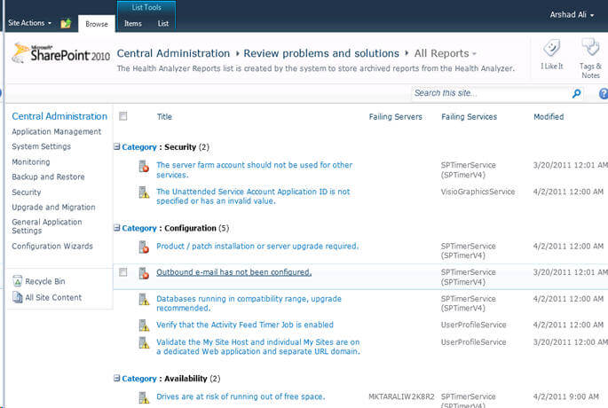Open Databases running in compatibility range rule
The image size is (608, 408).
pyautogui.click(x=249, y=303)
